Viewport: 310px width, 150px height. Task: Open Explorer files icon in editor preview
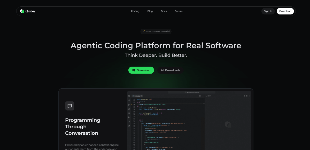click(x=129, y=96)
